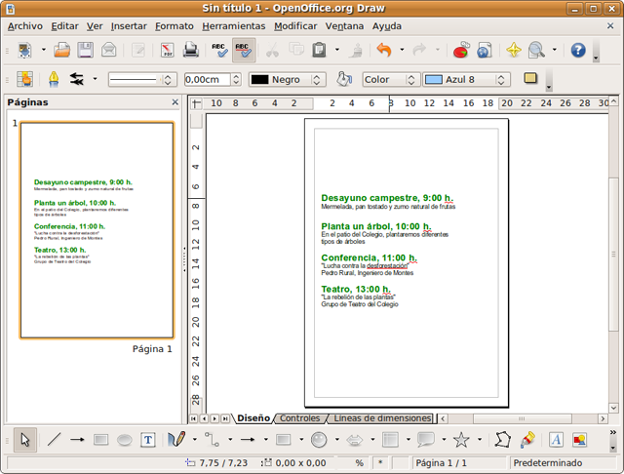Viewport: 624px width, 474px height.
Task: Export document directly as PDF
Action: [x=167, y=50]
